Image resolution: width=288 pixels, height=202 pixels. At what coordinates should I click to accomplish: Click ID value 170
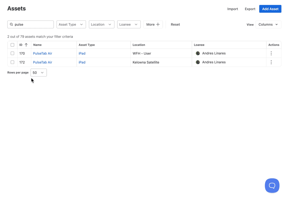pos(22,53)
